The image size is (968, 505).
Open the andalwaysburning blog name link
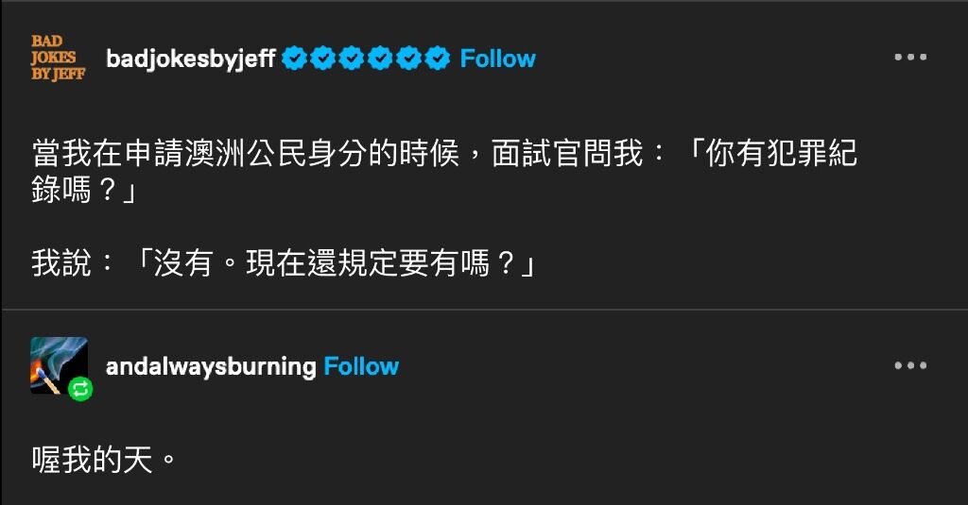pyautogui.click(x=211, y=366)
